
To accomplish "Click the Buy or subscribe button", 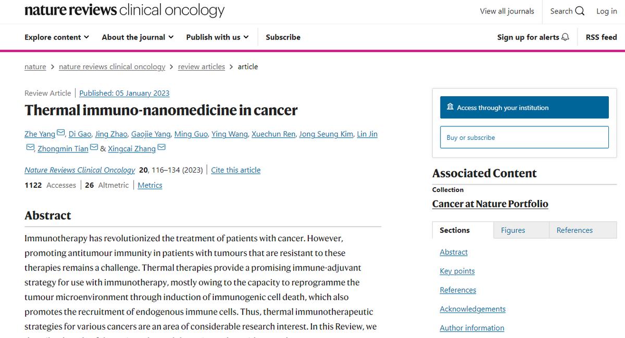I will pyautogui.click(x=524, y=138).
